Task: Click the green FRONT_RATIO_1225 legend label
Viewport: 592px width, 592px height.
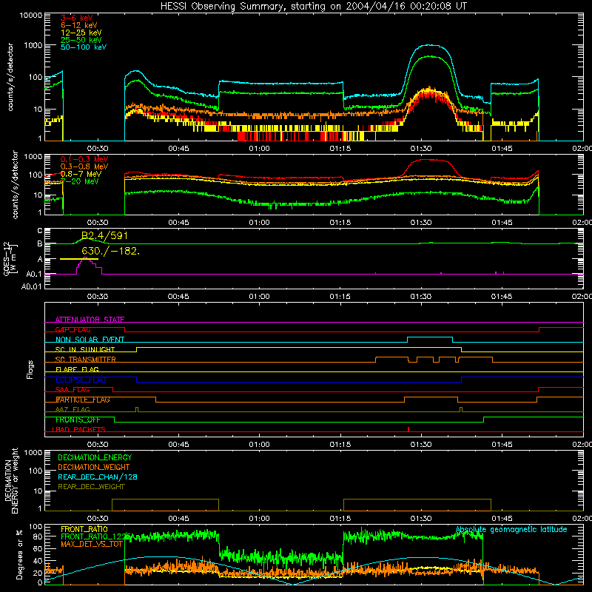Action: coord(95,536)
